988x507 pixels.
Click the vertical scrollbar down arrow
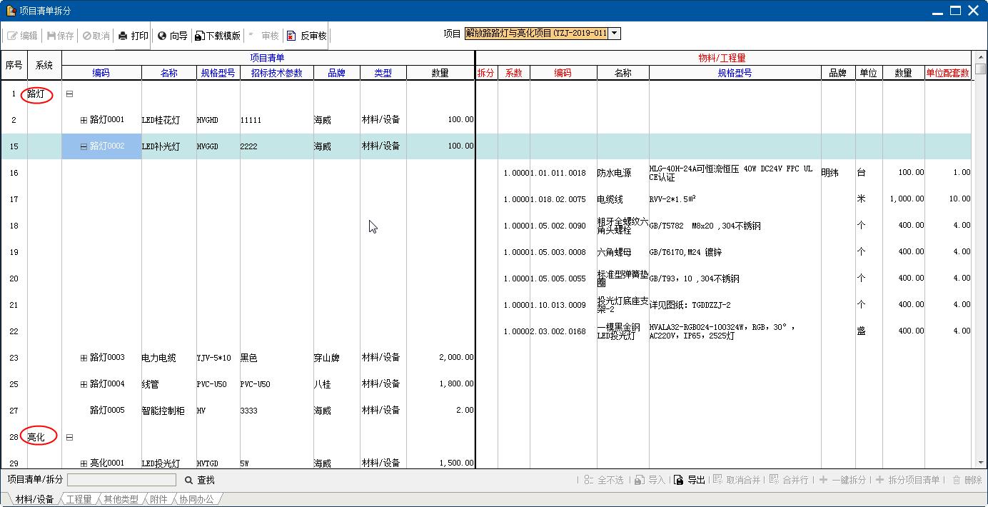(980, 463)
